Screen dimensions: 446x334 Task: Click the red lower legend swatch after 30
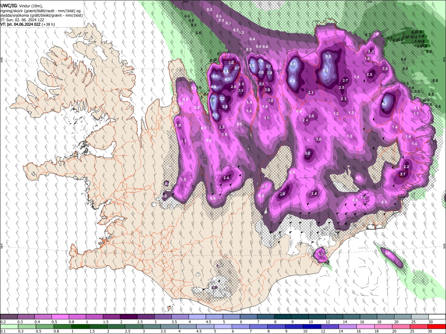pos(436,326)
